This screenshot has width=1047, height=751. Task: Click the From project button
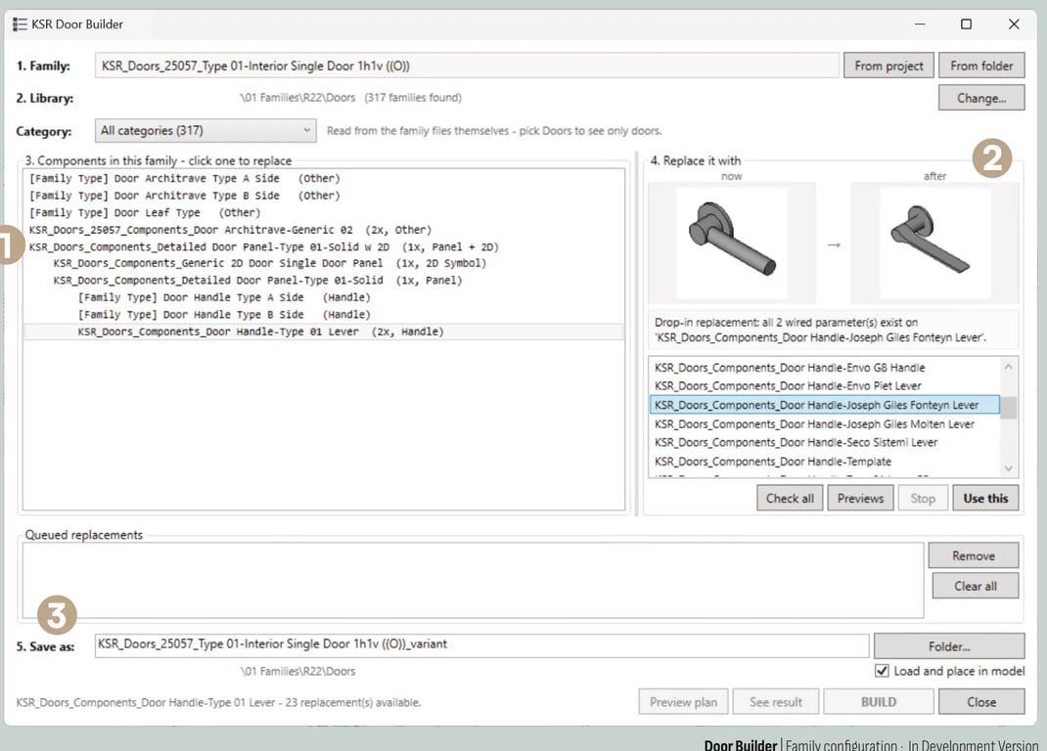888,66
